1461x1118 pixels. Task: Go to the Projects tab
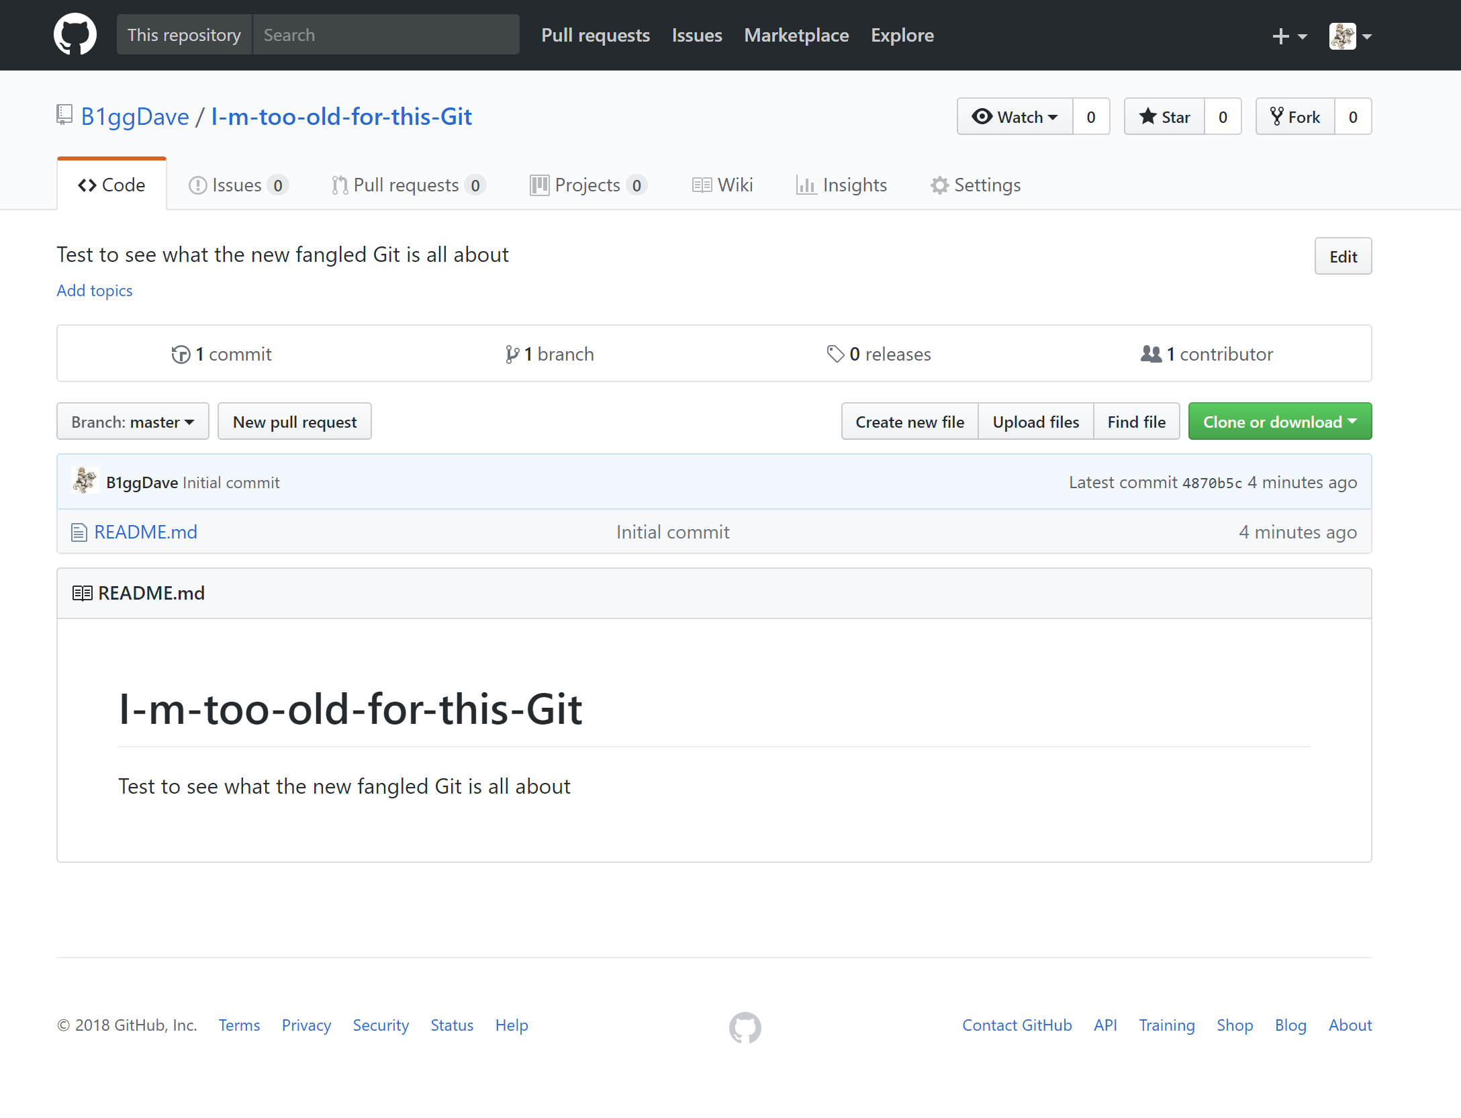coord(588,185)
